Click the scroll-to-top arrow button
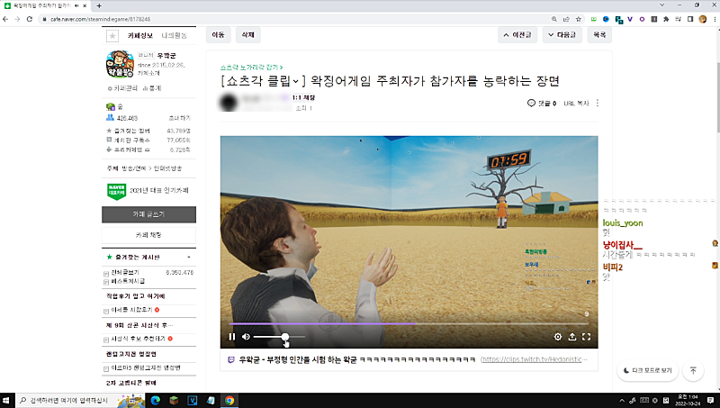 click(692, 370)
